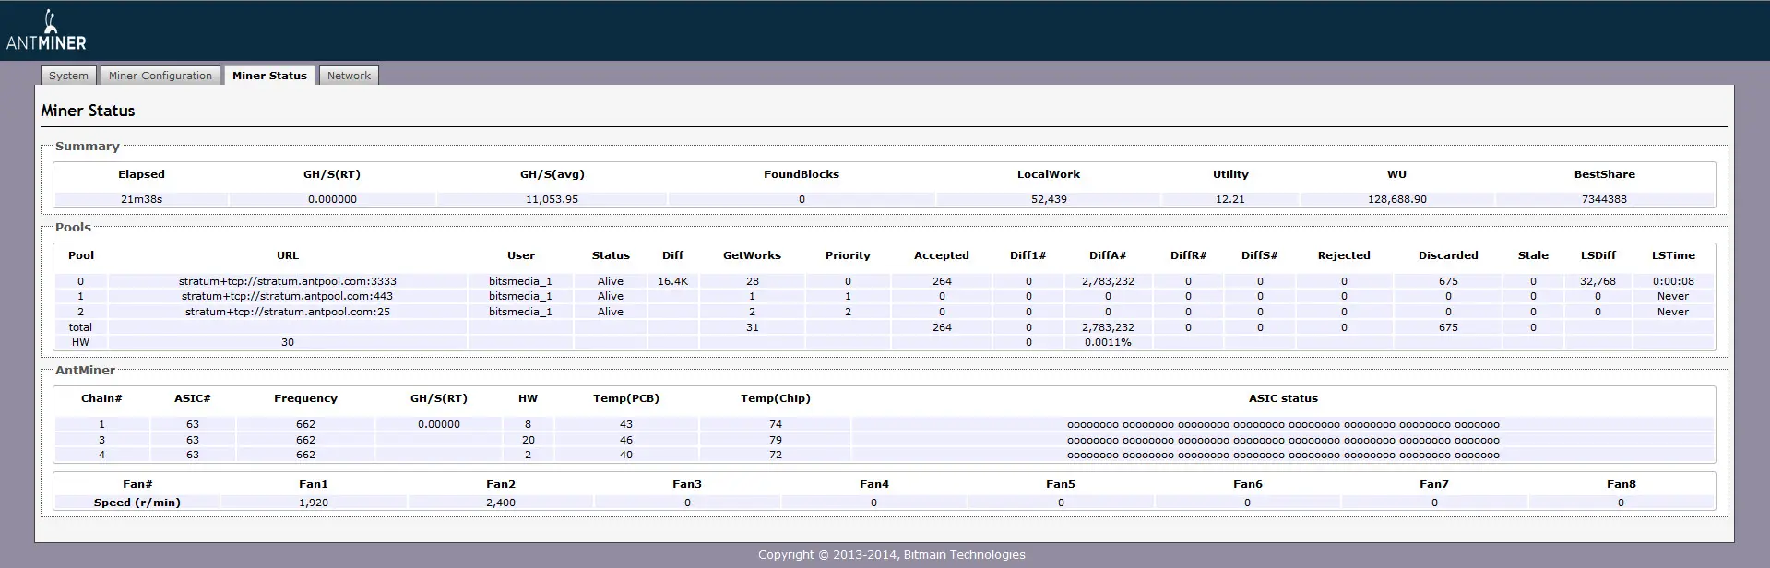Click Temp(PCB) value 43 for chain 1
The image size is (1770, 568).
626,424
